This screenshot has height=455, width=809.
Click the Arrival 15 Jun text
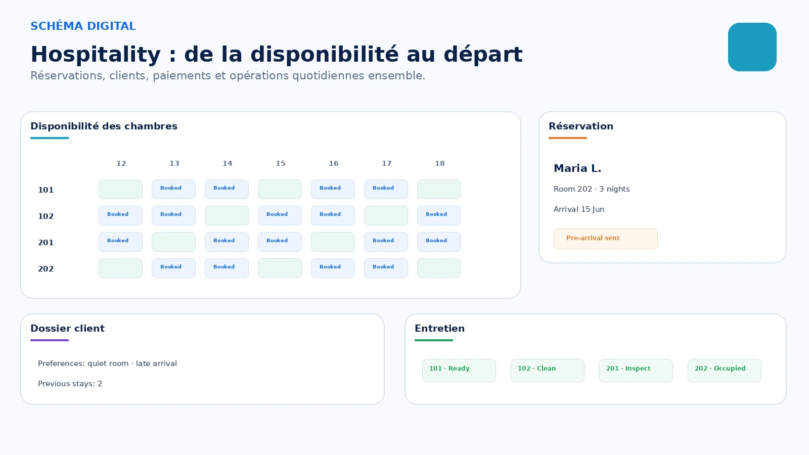579,209
